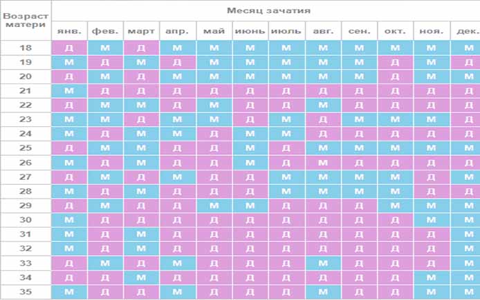Select the age 35 row label

pyautogui.click(x=26, y=292)
